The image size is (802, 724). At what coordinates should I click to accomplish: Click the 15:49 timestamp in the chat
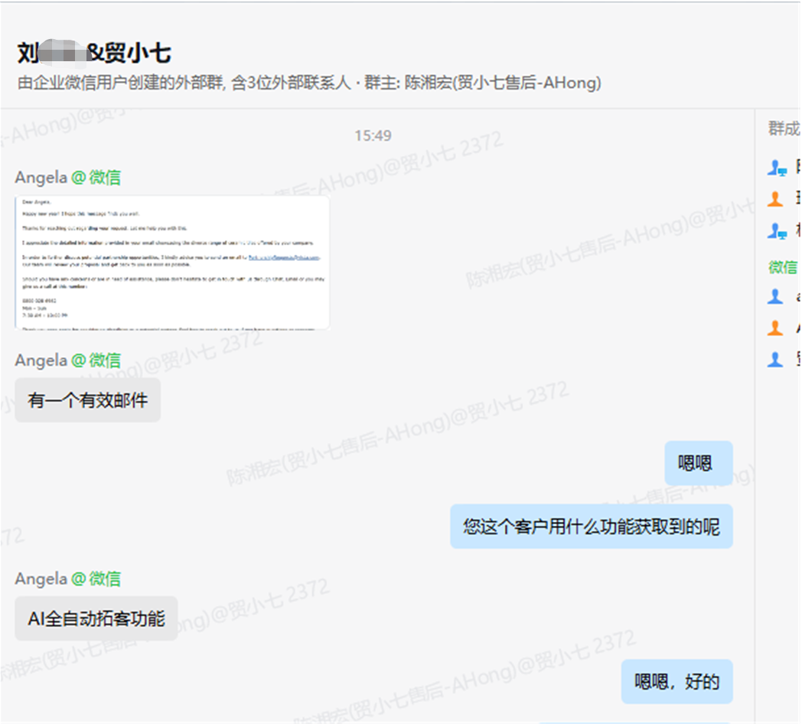373,135
